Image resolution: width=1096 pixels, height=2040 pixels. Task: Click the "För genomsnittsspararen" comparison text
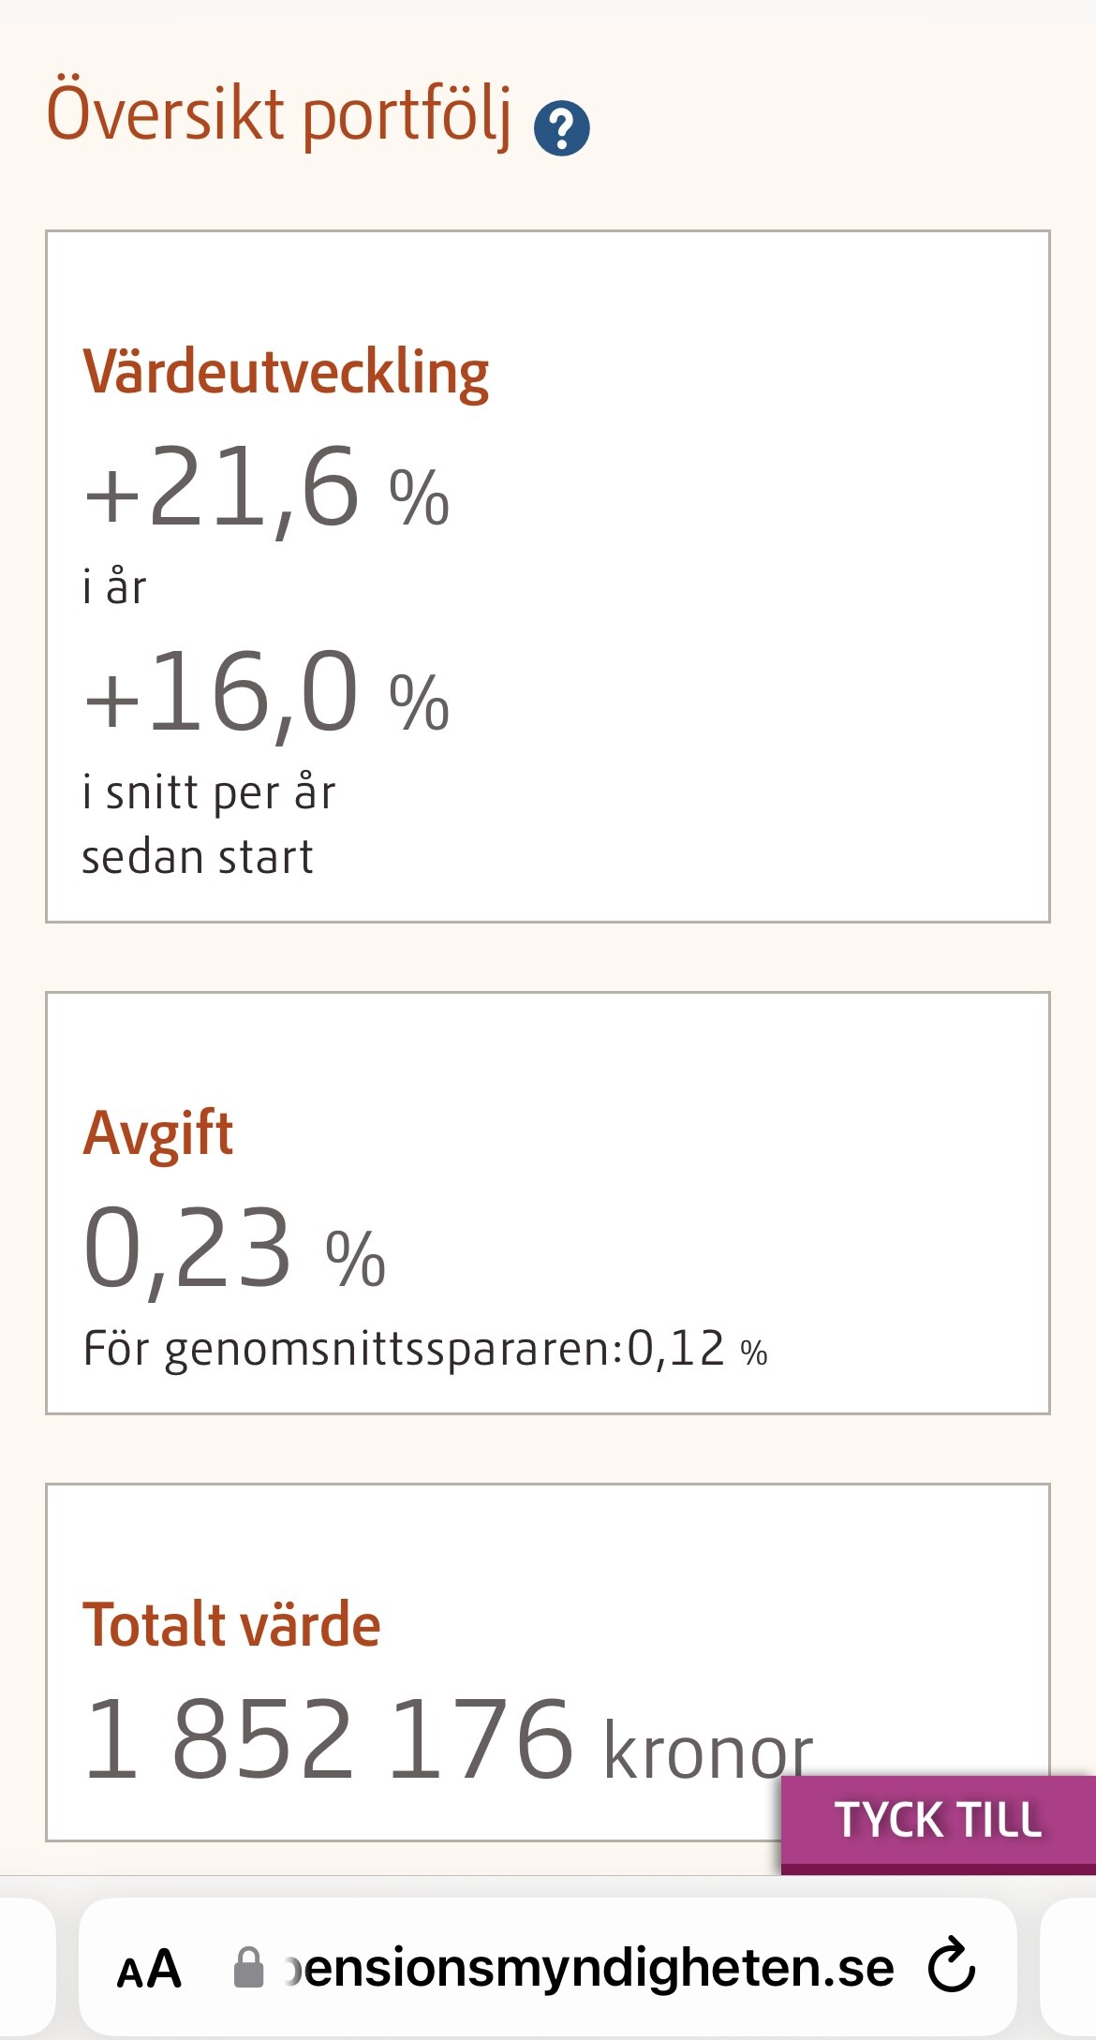tap(353, 1350)
